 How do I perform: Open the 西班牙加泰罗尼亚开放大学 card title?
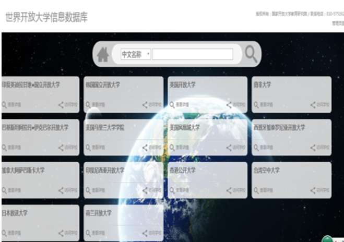click(279, 127)
